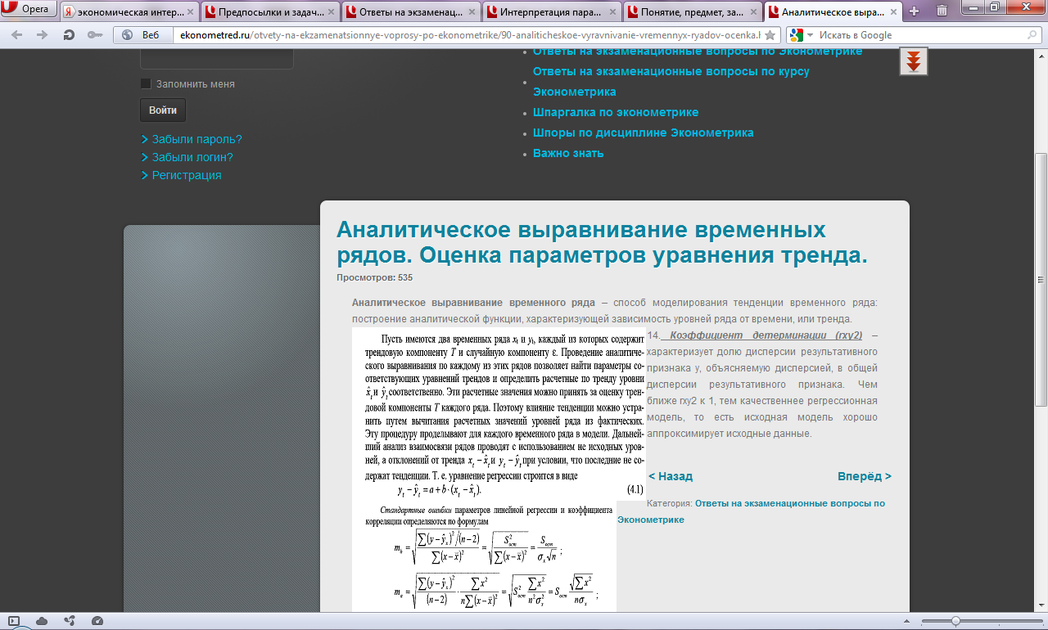The height and width of the screenshot is (630, 1048).
Task: Focus the ekonometred.ru address bar
Action: click(x=467, y=35)
